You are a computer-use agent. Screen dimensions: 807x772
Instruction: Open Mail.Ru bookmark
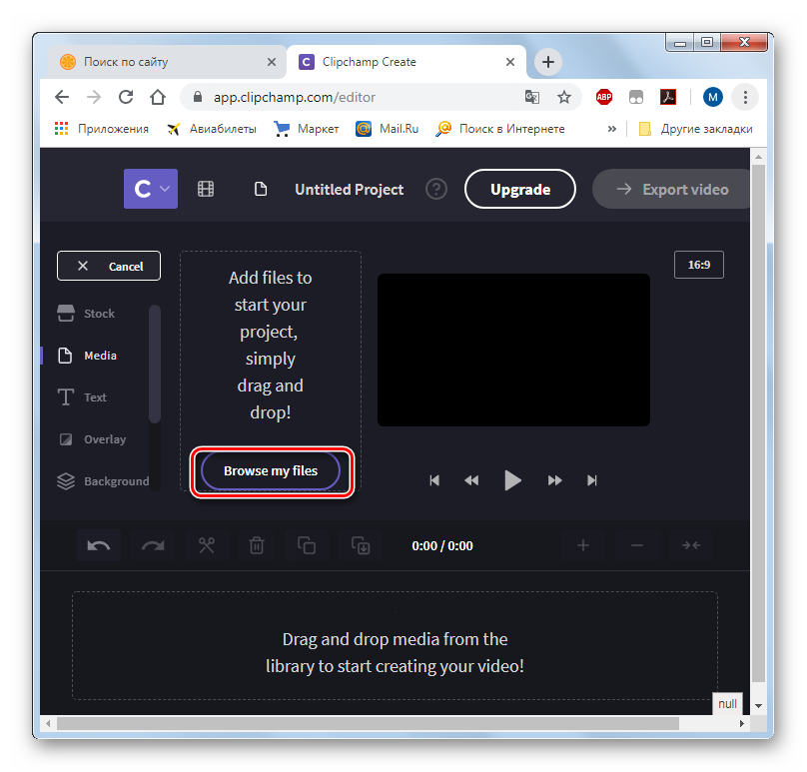(x=388, y=129)
